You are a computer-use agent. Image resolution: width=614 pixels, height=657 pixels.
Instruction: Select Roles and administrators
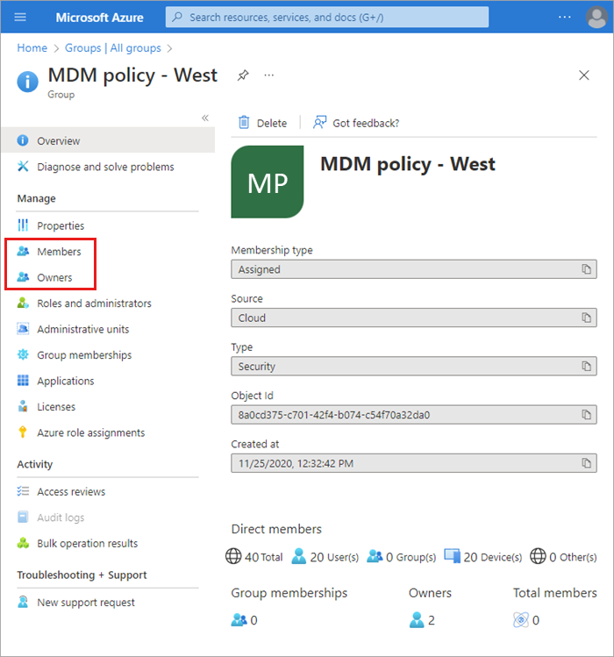pyautogui.click(x=94, y=304)
